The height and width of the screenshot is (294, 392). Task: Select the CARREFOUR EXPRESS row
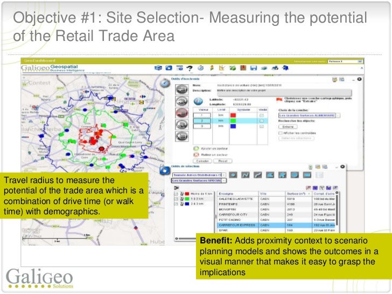(276, 225)
